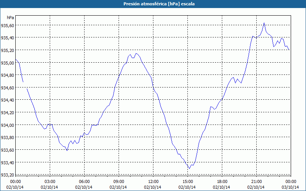Click the 06:00 time label
Viewport: 306px width, 191px height.
click(84, 182)
